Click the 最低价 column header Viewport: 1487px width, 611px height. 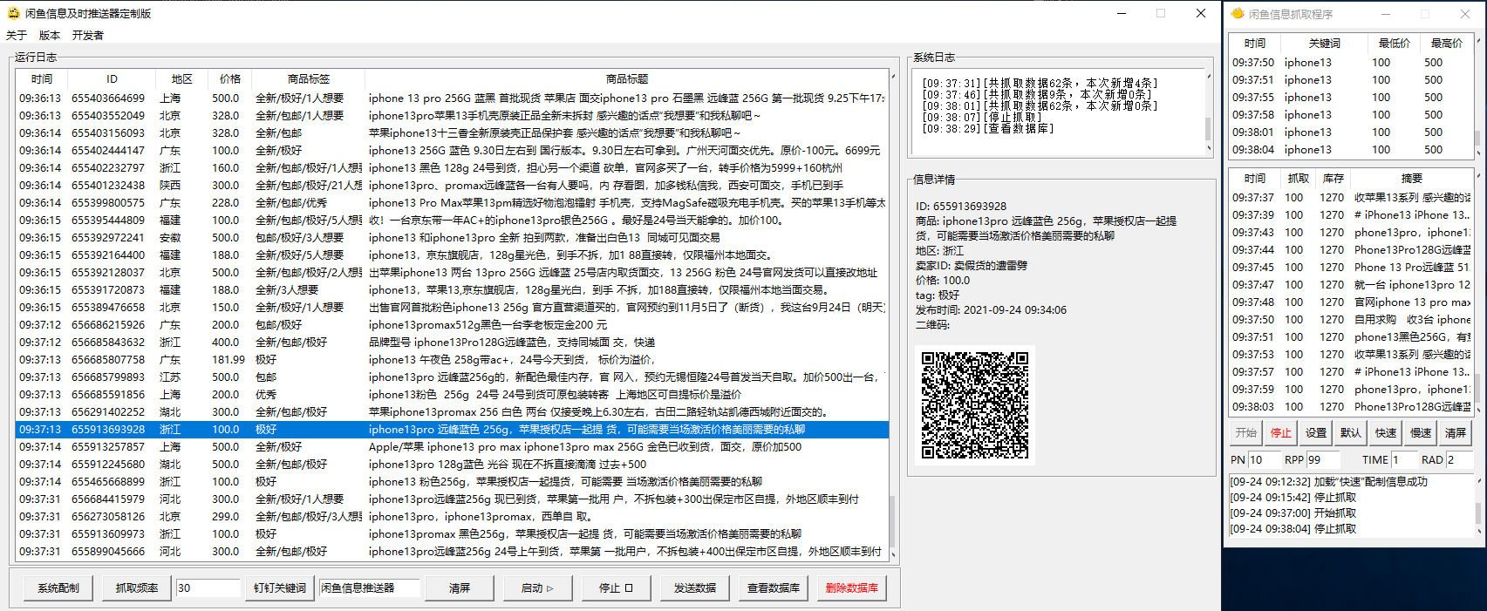[x=1395, y=44]
